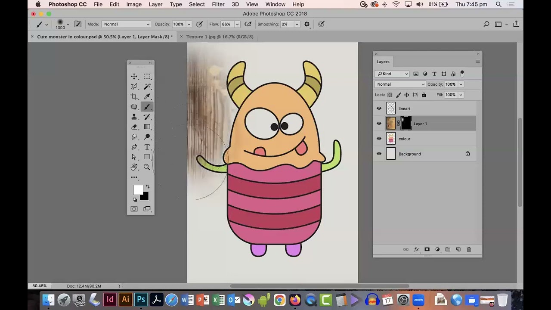Select the Eyedropper tool
This screenshot has height=310, width=551.
[x=147, y=96]
